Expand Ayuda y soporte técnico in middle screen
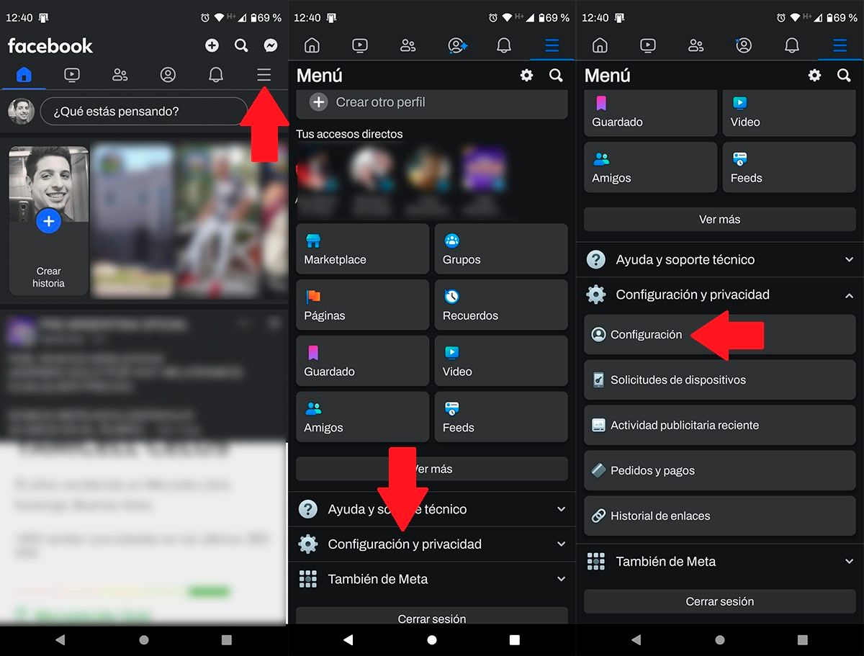This screenshot has width=864, height=656. point(432,509)
